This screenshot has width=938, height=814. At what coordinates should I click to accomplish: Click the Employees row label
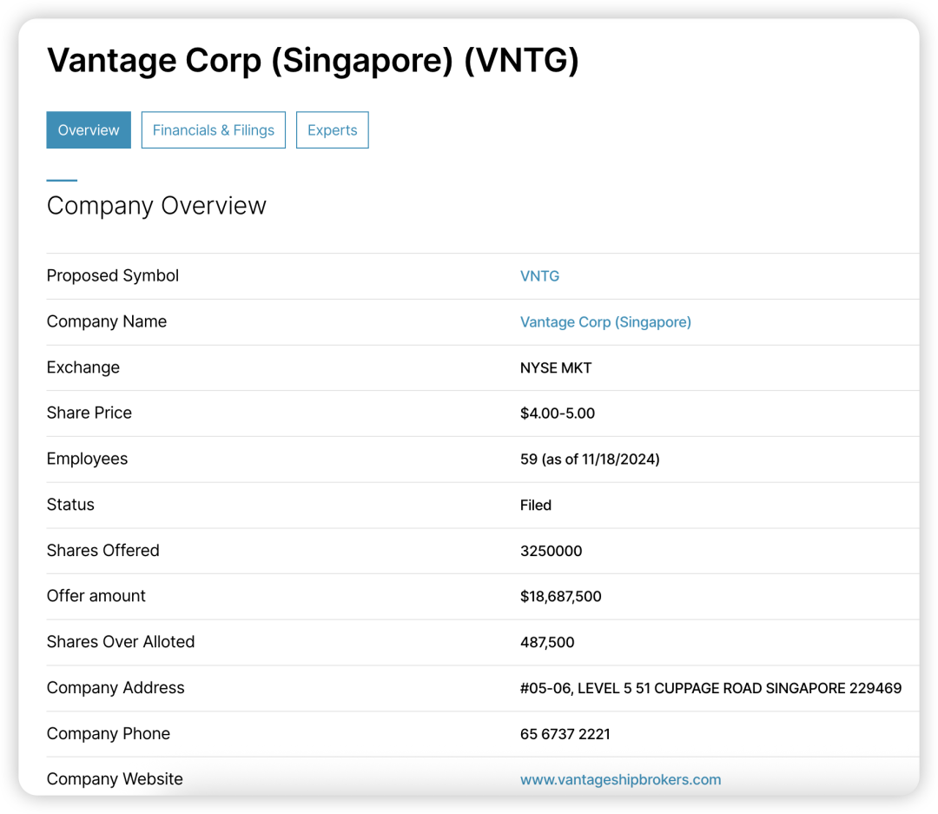[x=88, y=459]
